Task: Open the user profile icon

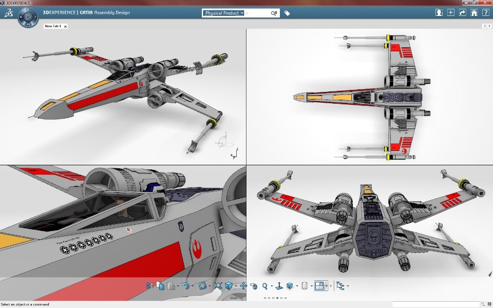Action: tap(439, 12)
